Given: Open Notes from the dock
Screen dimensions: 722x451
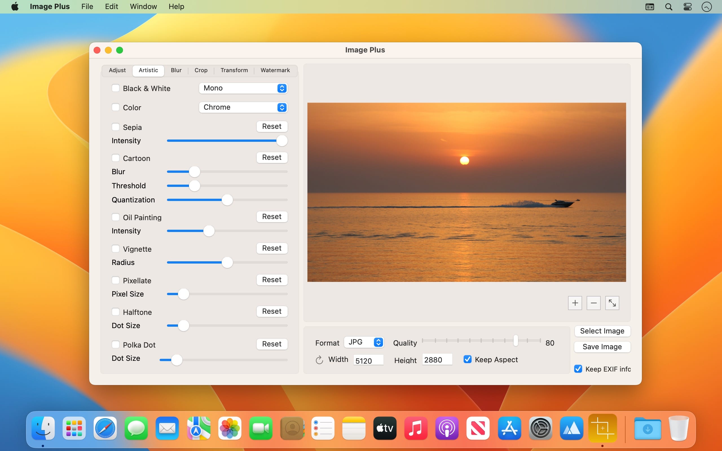Looking at the screenshot, I should 354,428.
